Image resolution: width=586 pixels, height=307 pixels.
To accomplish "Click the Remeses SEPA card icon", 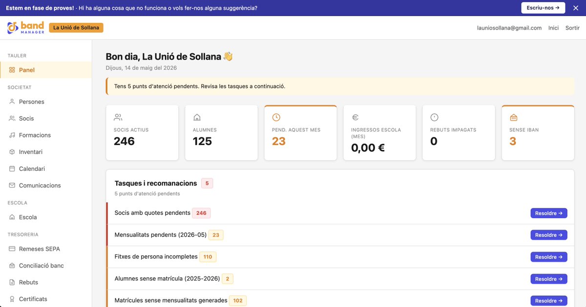I will 12,249.
